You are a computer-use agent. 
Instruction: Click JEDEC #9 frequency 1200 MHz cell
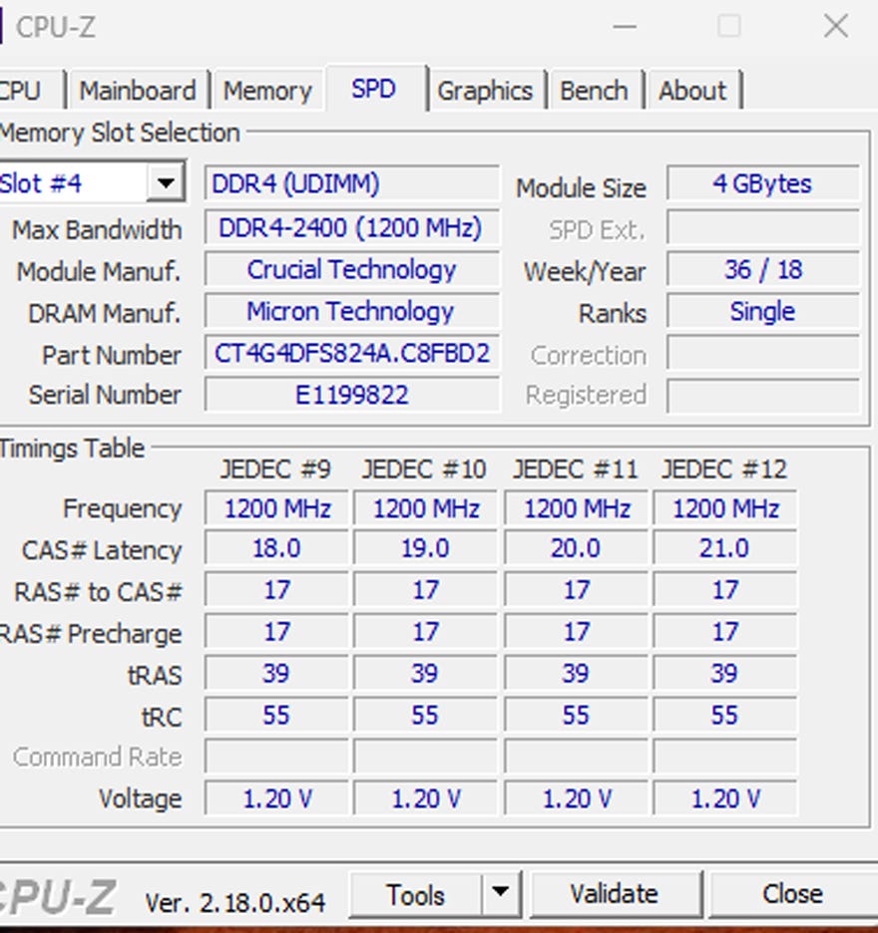click(x=276, y=508)
